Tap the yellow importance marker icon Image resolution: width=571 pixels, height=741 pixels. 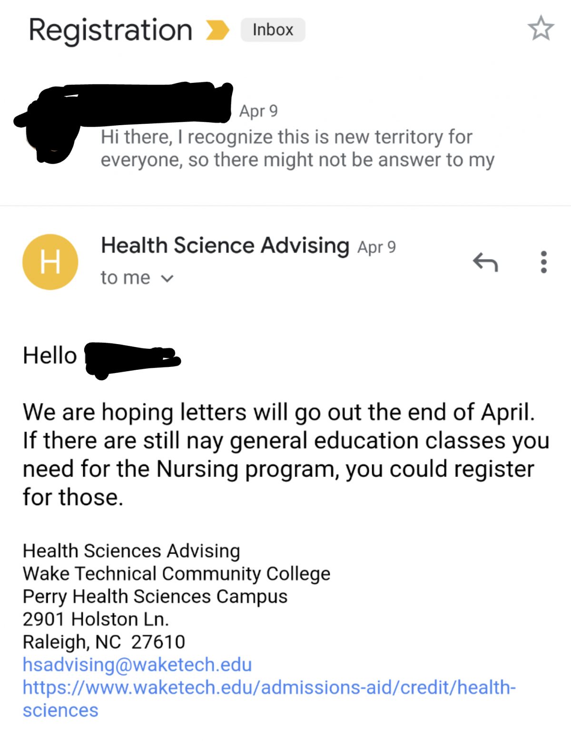point(217,30)
